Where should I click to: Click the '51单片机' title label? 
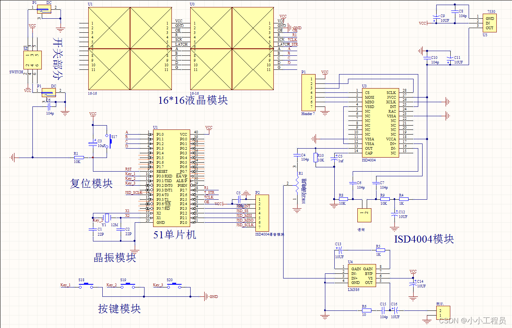[x=175, y=235]
